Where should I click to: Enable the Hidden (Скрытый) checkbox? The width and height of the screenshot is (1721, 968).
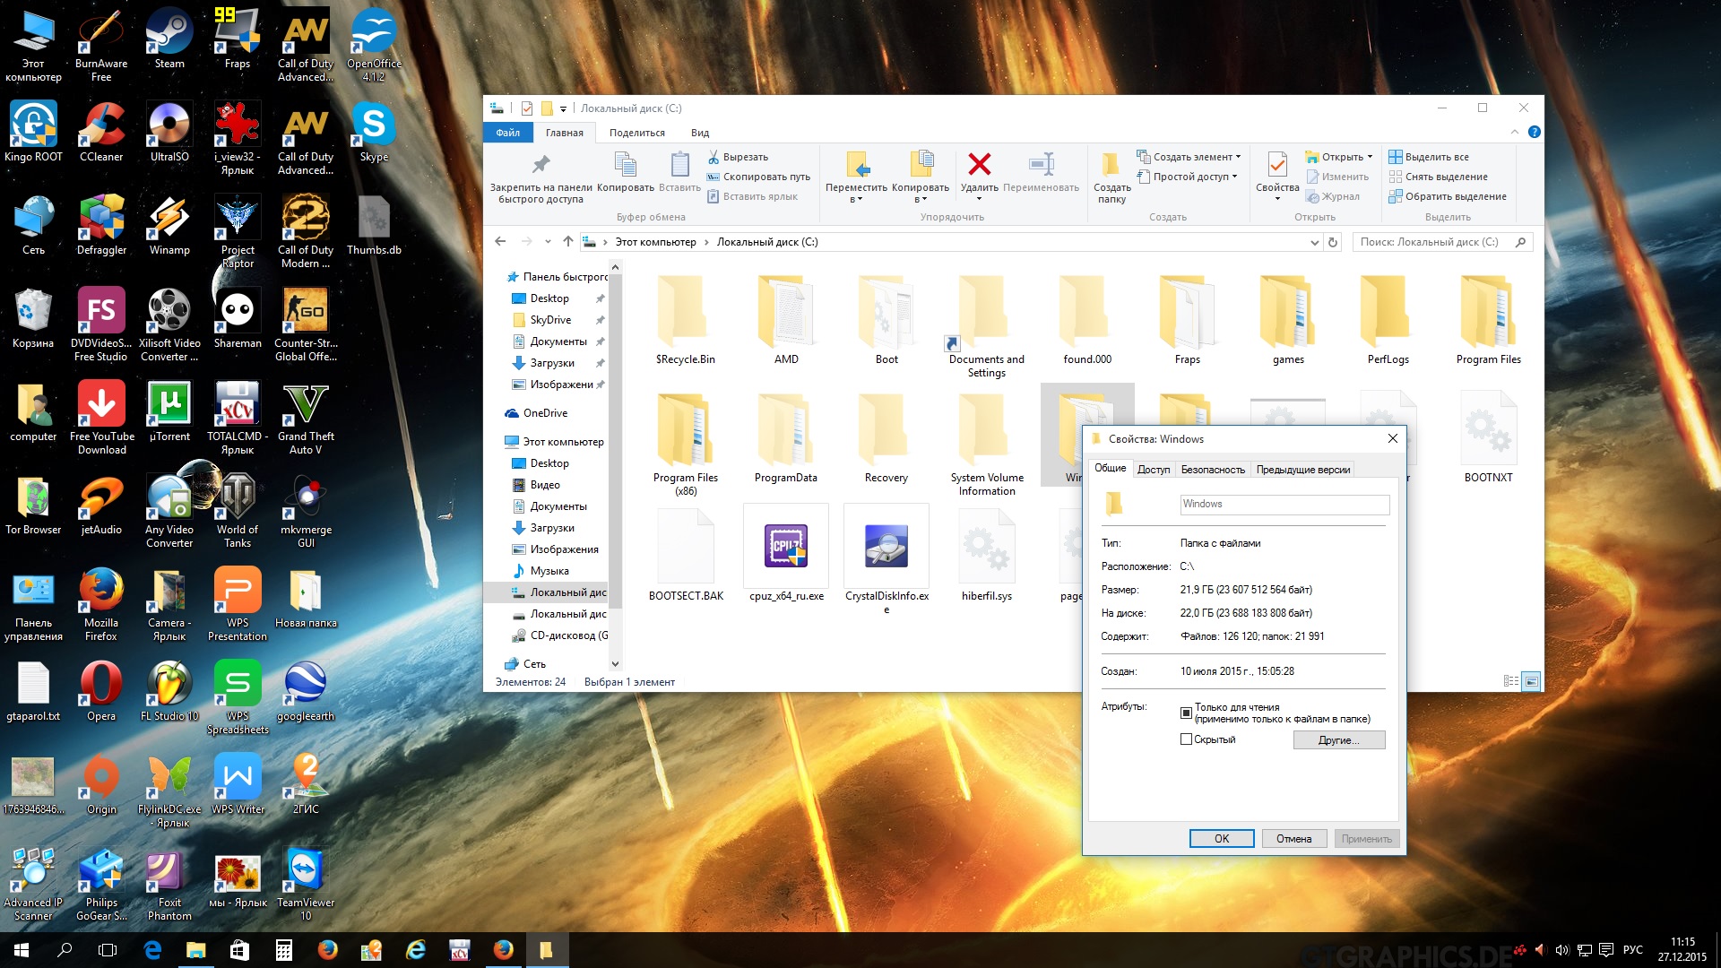1186,739
